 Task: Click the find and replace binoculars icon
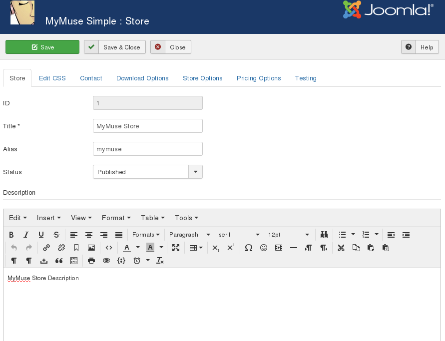(324, 235)
